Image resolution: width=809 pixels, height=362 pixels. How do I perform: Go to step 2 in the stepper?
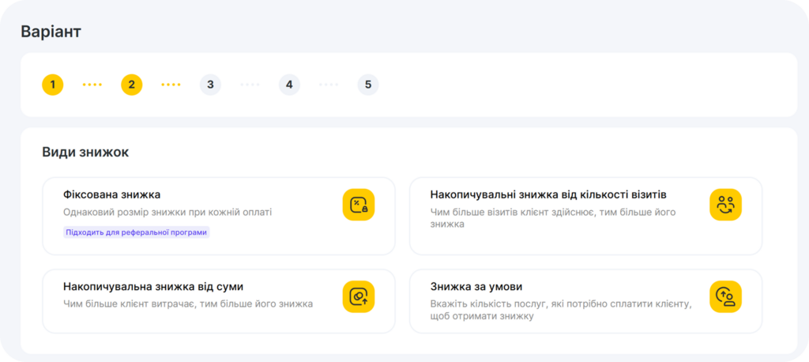click(x=132, y=85)
